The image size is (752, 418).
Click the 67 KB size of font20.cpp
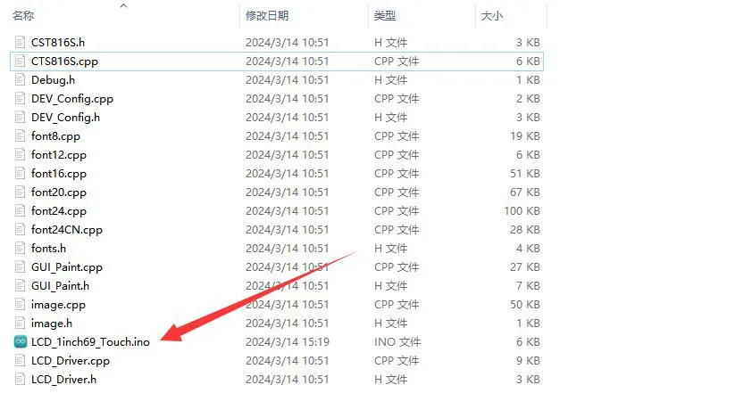tap(525, 192)
